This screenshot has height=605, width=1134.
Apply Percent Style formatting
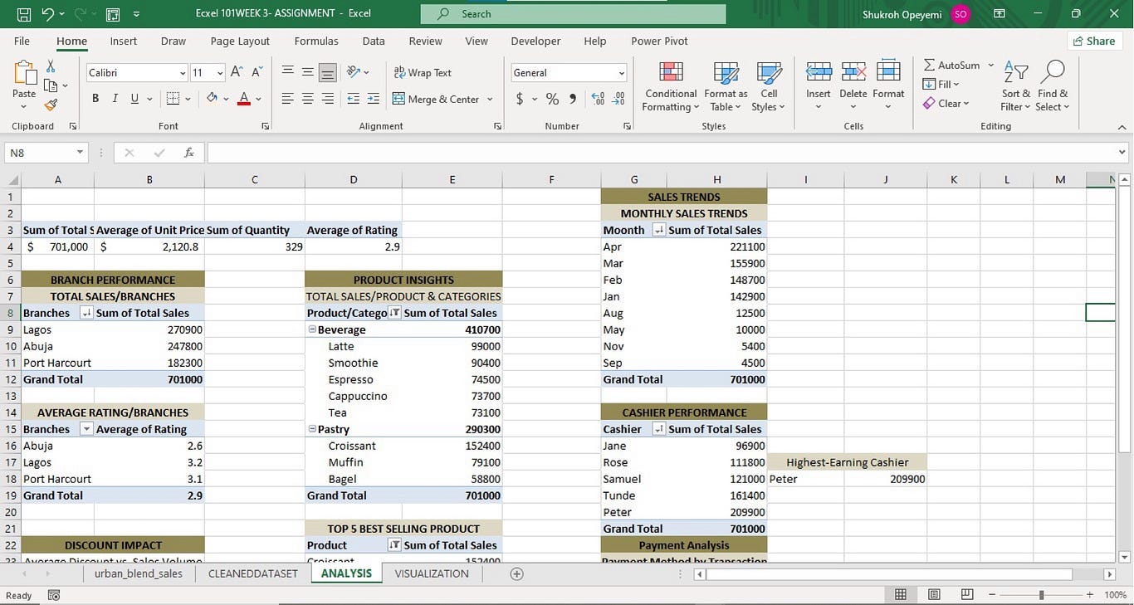(x=552, y=99)
